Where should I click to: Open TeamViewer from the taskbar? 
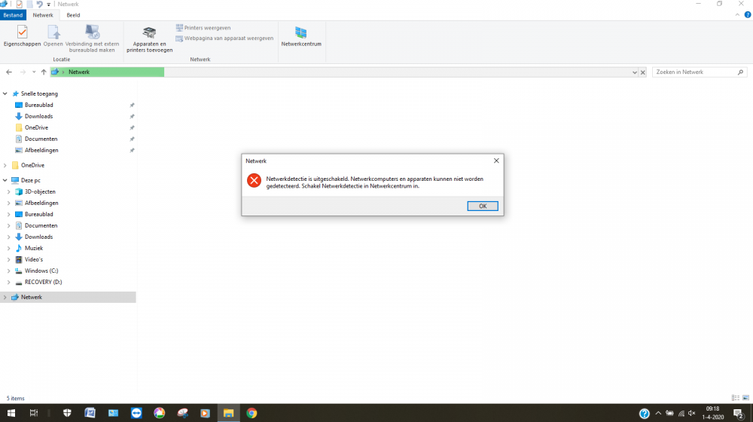136,413
